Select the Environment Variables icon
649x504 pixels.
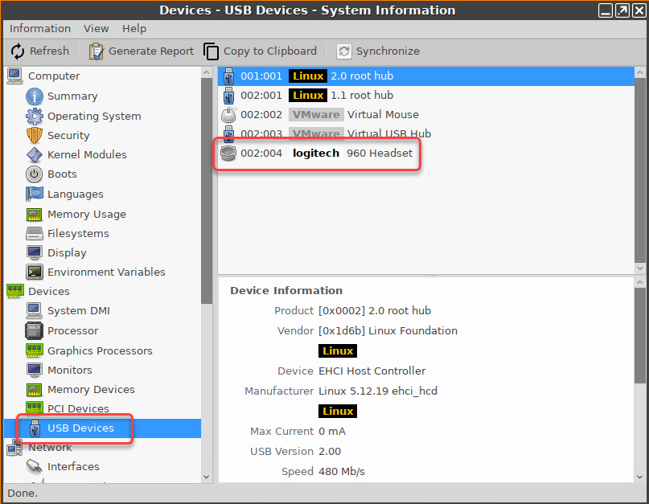(x=33, y=272)
